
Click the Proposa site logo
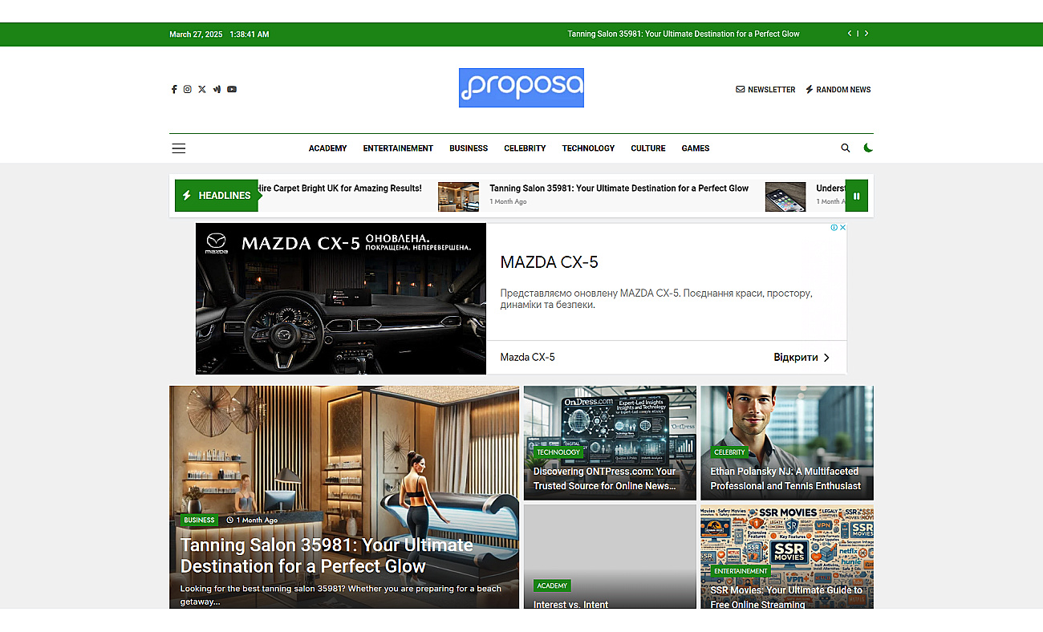click(521, 87)
